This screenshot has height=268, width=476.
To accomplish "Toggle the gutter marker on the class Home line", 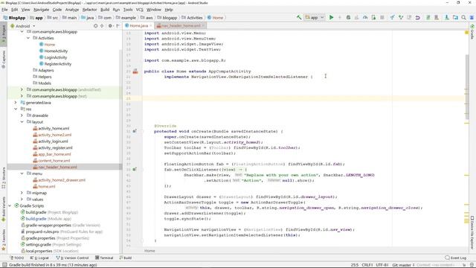I will [135, 71].
